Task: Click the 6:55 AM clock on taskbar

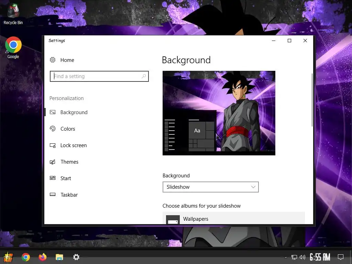Action: pos(320,257)
